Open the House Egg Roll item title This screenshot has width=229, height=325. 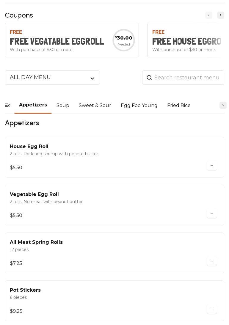(29, 147)
